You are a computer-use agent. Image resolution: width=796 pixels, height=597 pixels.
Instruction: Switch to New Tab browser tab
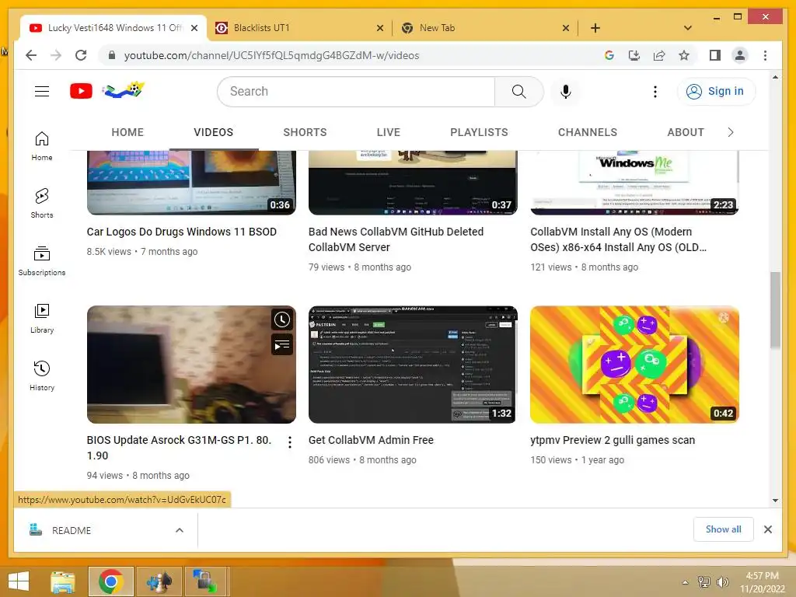485,28
